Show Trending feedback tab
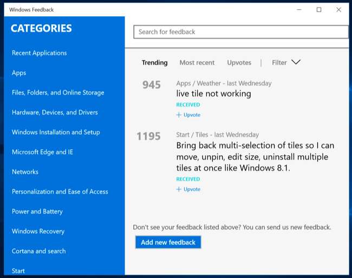Screen dimensions: 352x278 (154, 63)
